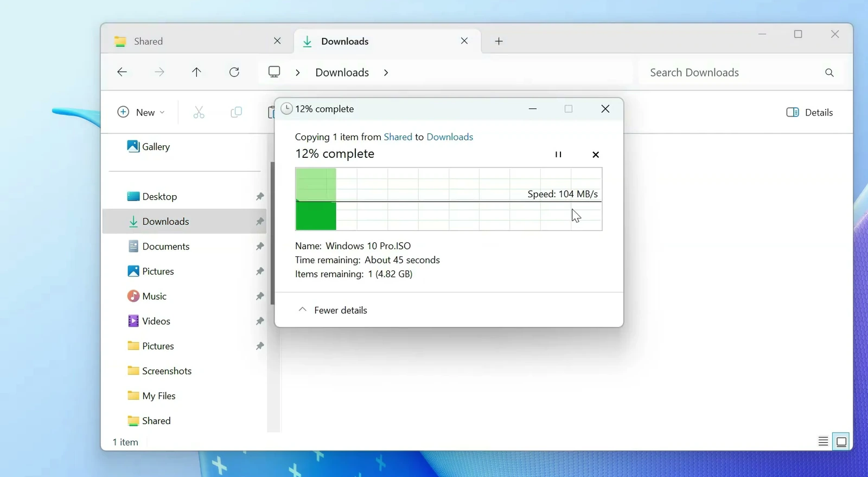868x477 pixels.
Task: Click the pin icon beside Videos
Action: coord(260,321)
